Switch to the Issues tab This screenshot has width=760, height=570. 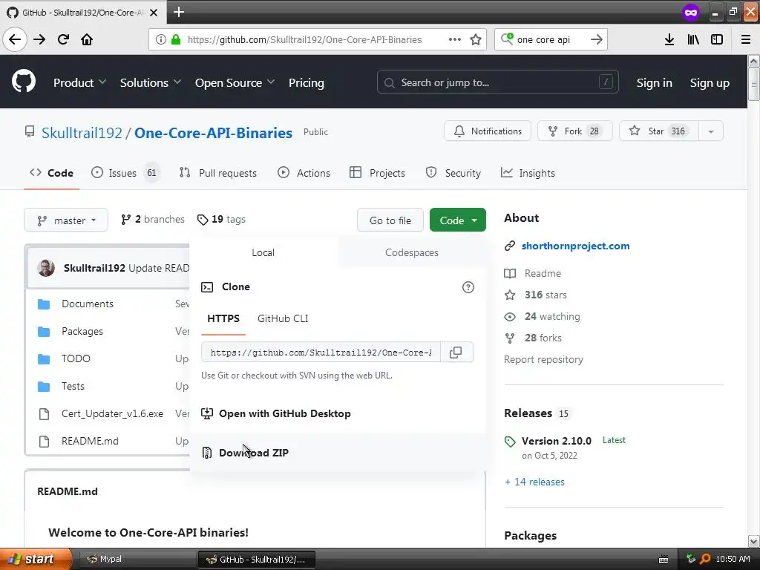pyautogui.click(x=125, y=173)
